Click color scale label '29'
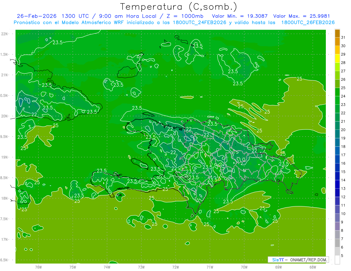Viewport: 351px width, 271px height. click(343, 54)
